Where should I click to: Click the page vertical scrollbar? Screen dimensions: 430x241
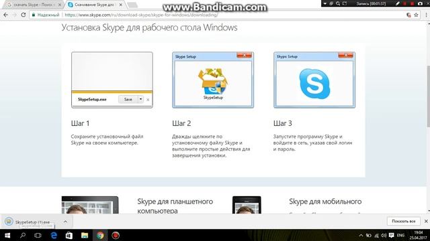(428, 96)
